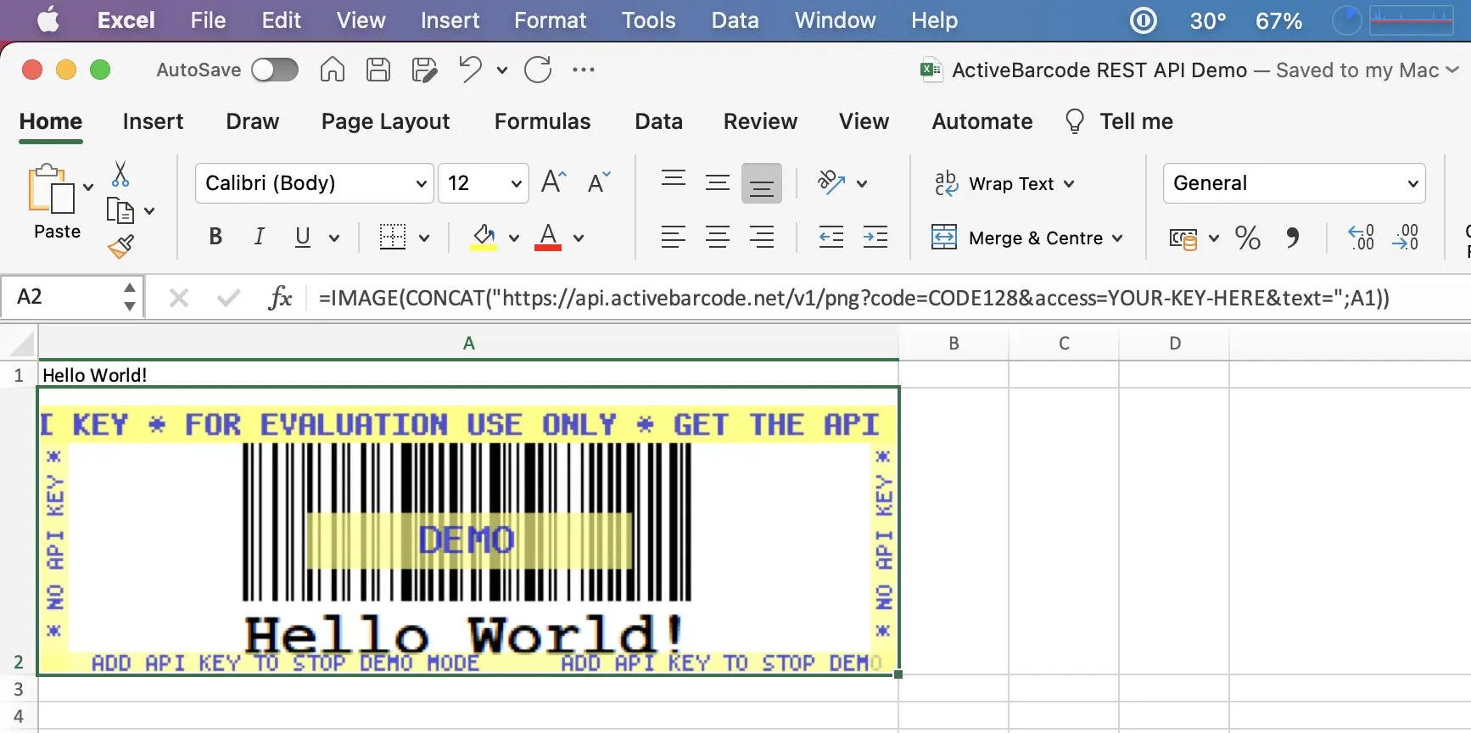
Task: Select column B header
Action: point(954,344)
